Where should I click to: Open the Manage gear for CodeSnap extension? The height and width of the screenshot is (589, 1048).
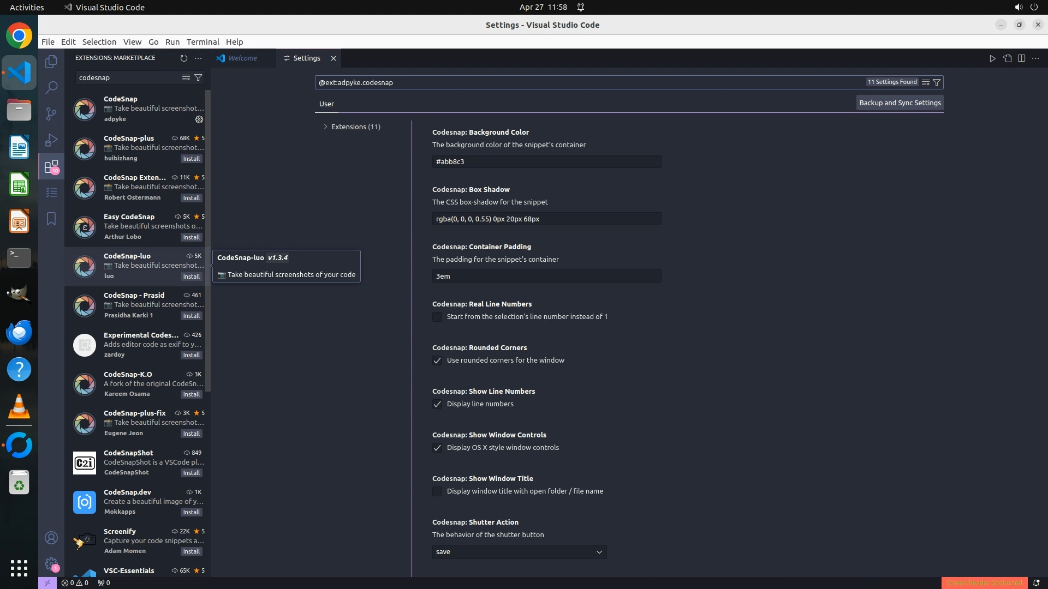tap(199, 119)
